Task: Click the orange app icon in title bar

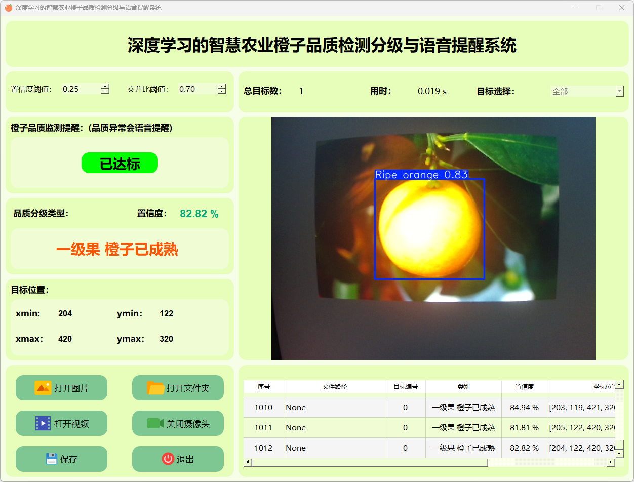Action: pyautogui.click(x=8, y=8)
